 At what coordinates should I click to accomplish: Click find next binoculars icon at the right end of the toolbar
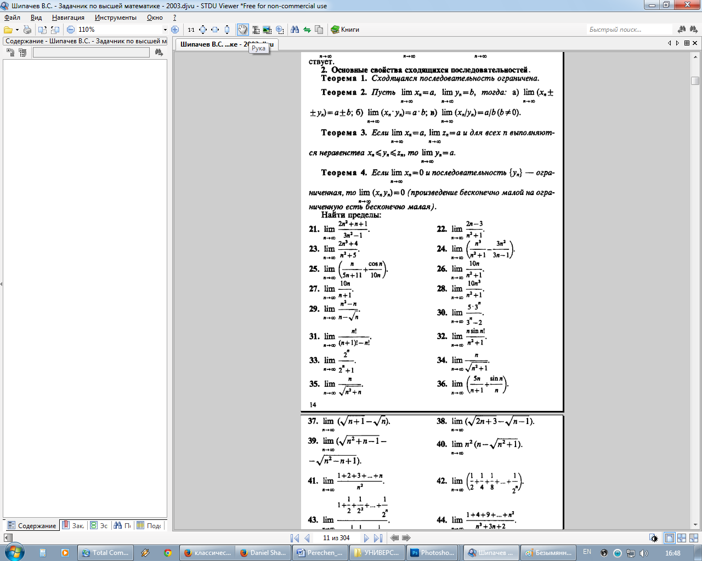pyautogui.click(x=694, y=30)
